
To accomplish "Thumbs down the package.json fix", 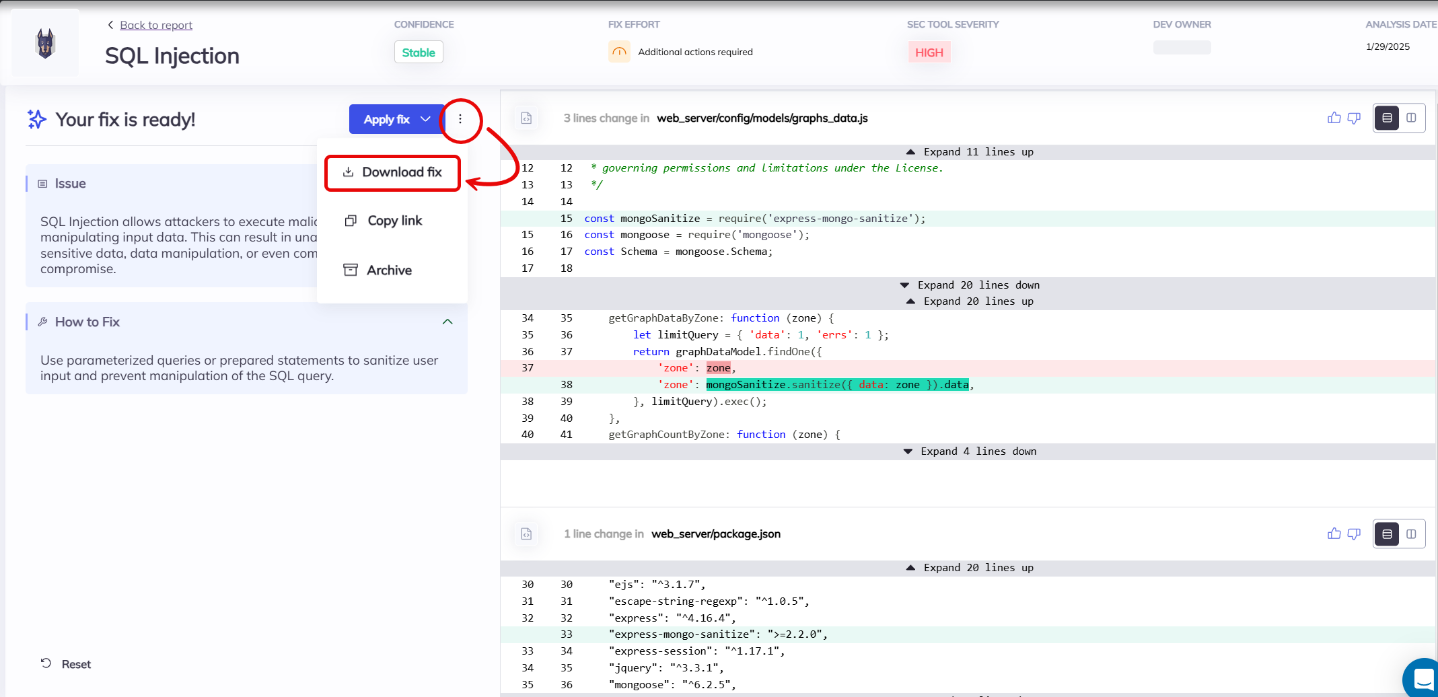I will click(x=1354, y=534).
